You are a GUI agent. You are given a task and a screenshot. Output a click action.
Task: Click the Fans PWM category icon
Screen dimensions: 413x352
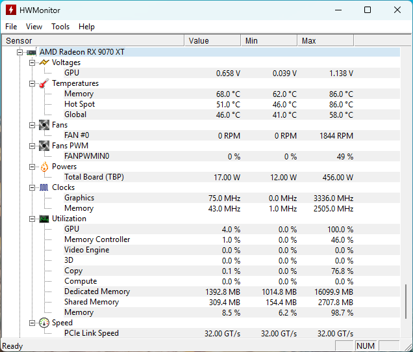tap(44, 146)
